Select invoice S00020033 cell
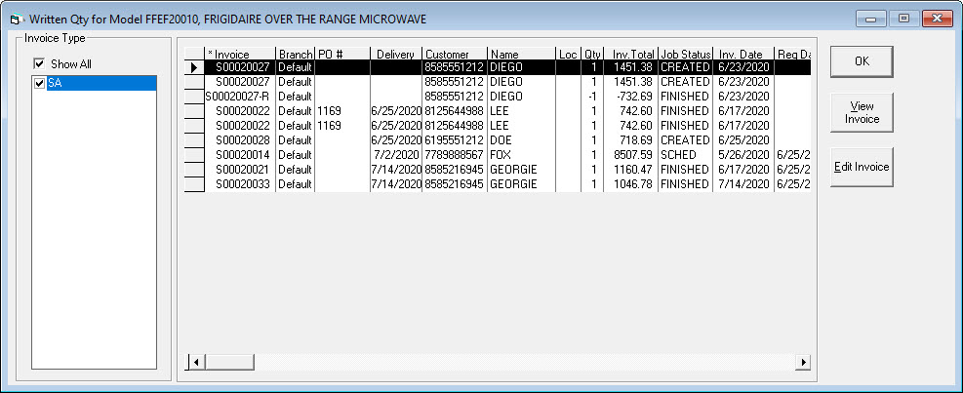Viewport: 963px width, 393px height. coord(239,184)
